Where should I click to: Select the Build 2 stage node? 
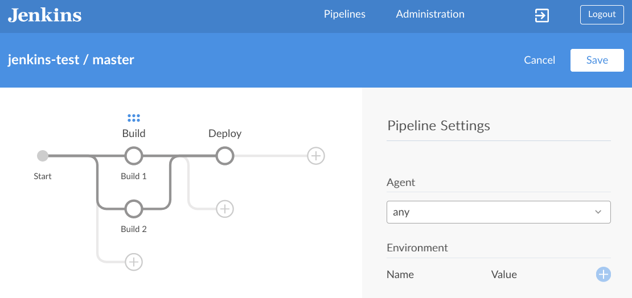[x=134, y=209]
